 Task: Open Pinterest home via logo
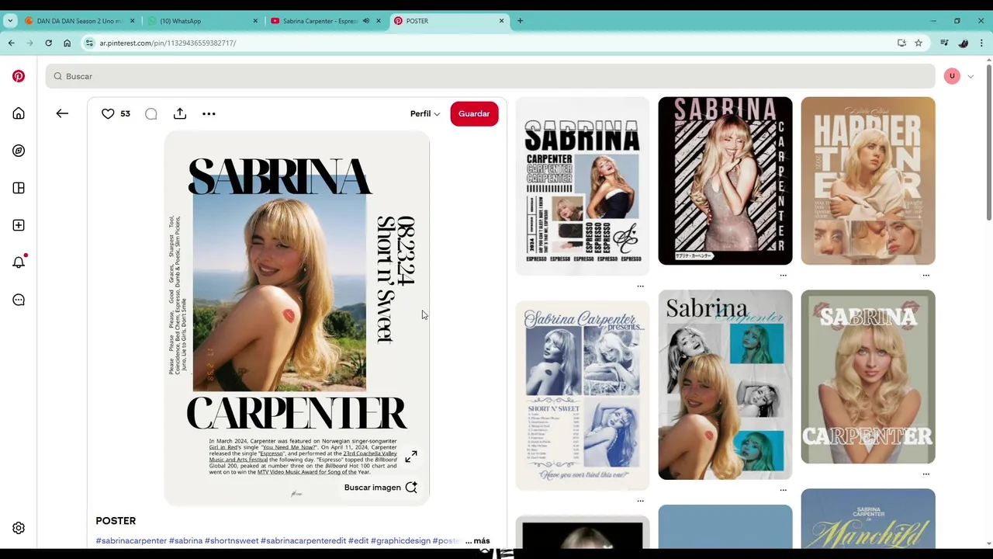click(19, 76)
